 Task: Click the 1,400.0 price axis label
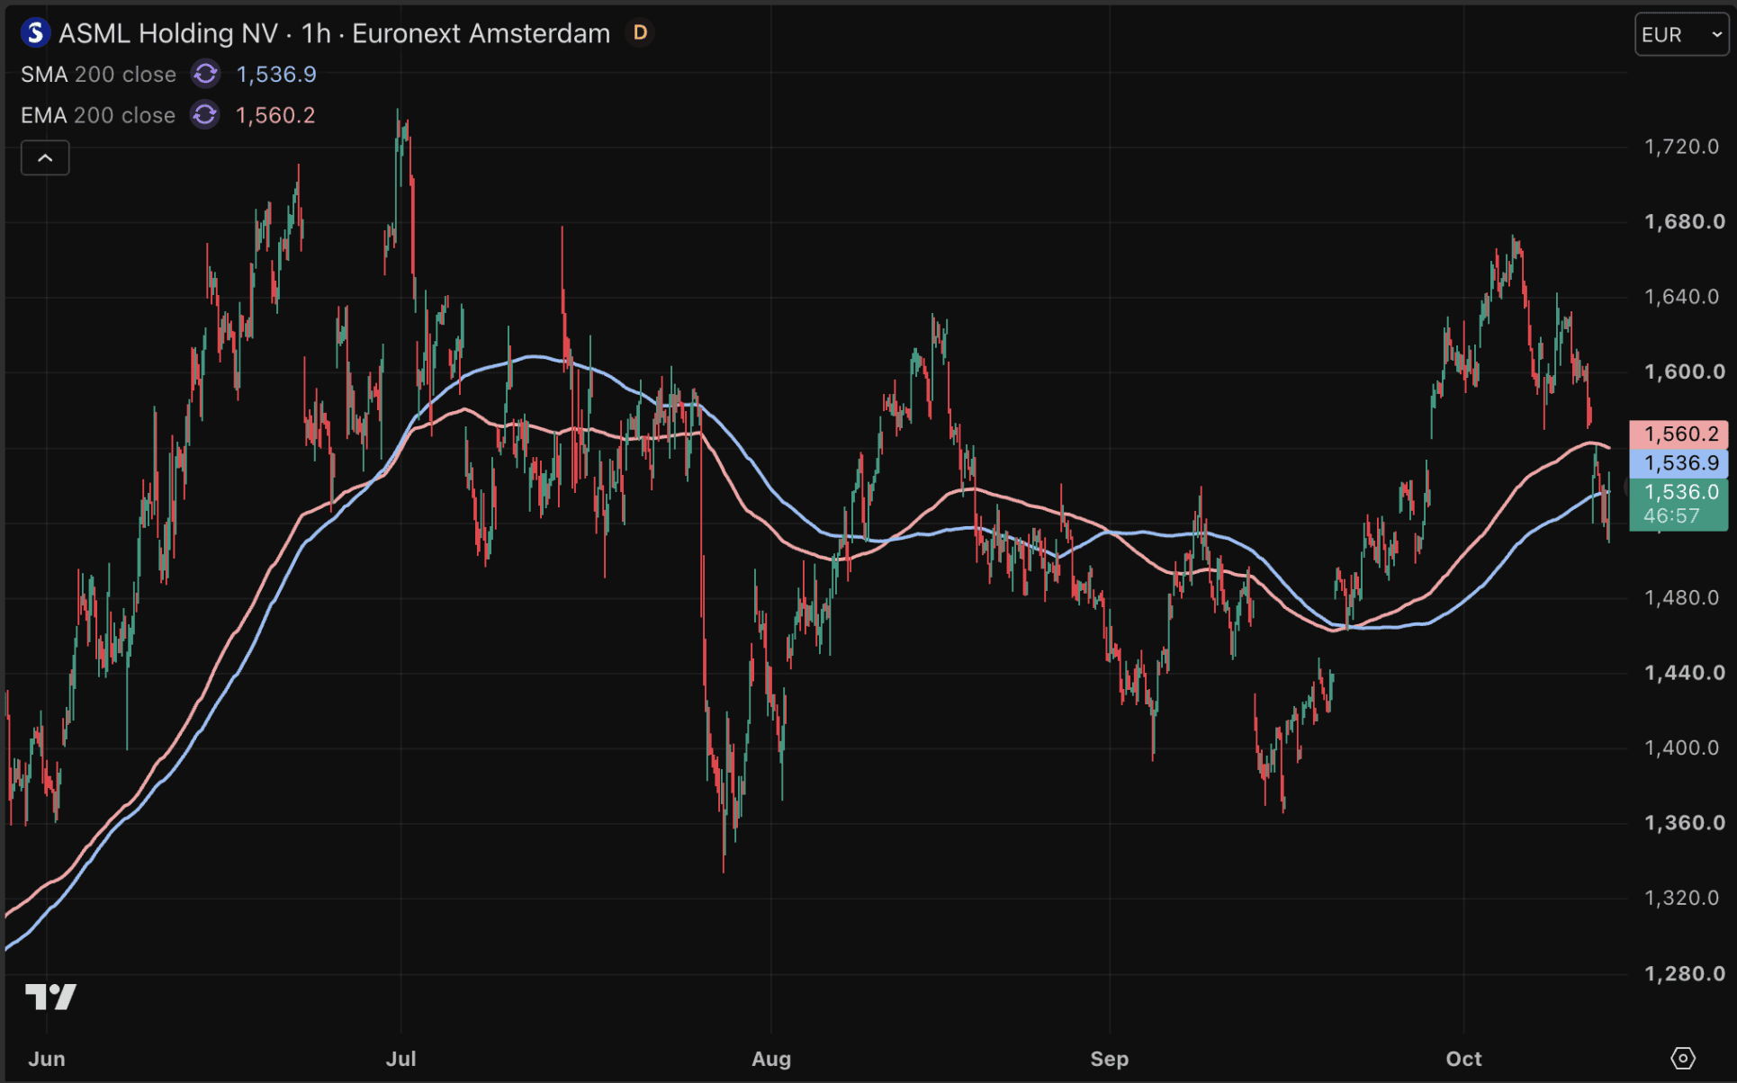click(x=1681, y=747)
